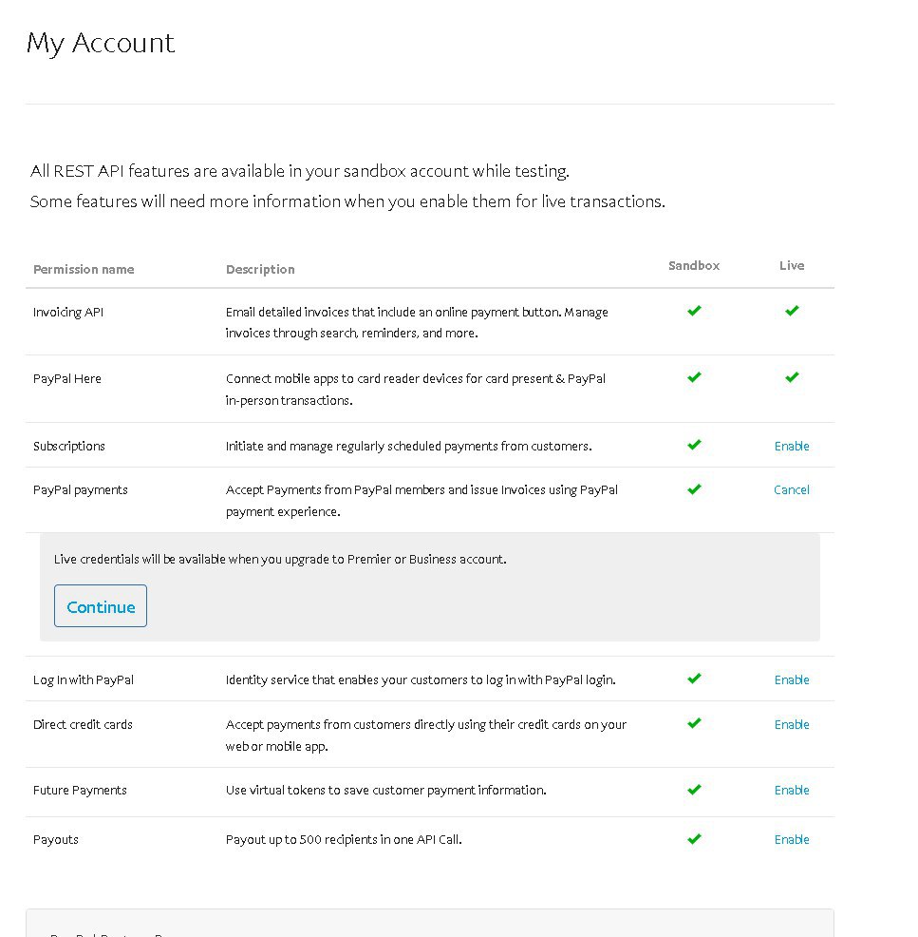Click the Invoicing API description text

pos(417,323)
